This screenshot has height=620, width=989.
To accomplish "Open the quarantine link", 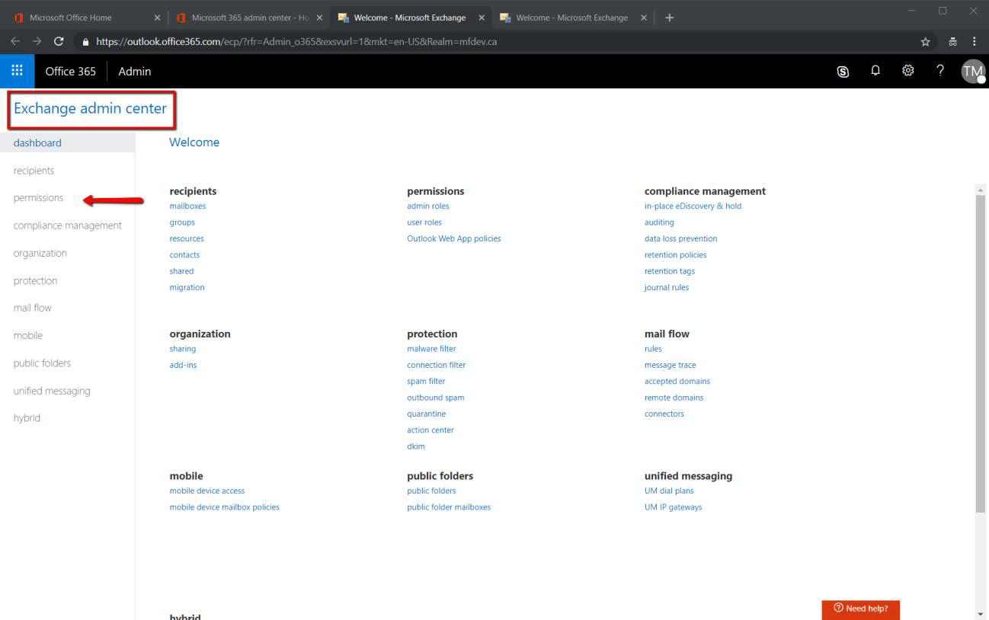I will pos(427,414).
